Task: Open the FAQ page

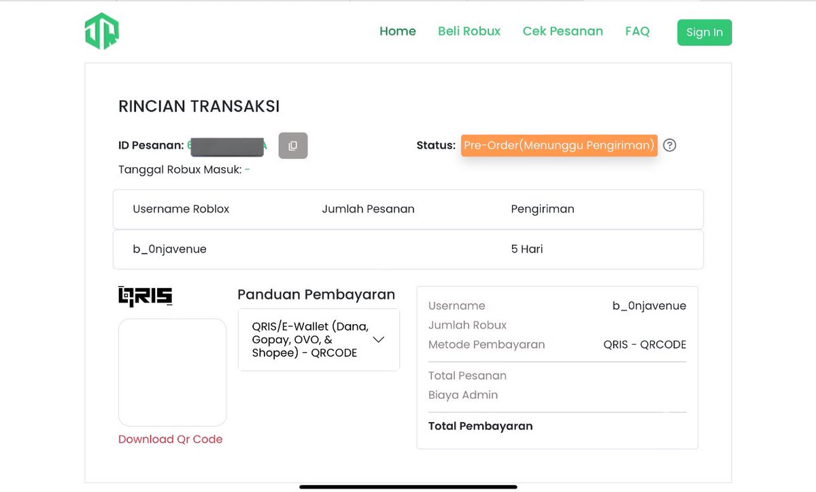Action: click(x=637, y=31)
